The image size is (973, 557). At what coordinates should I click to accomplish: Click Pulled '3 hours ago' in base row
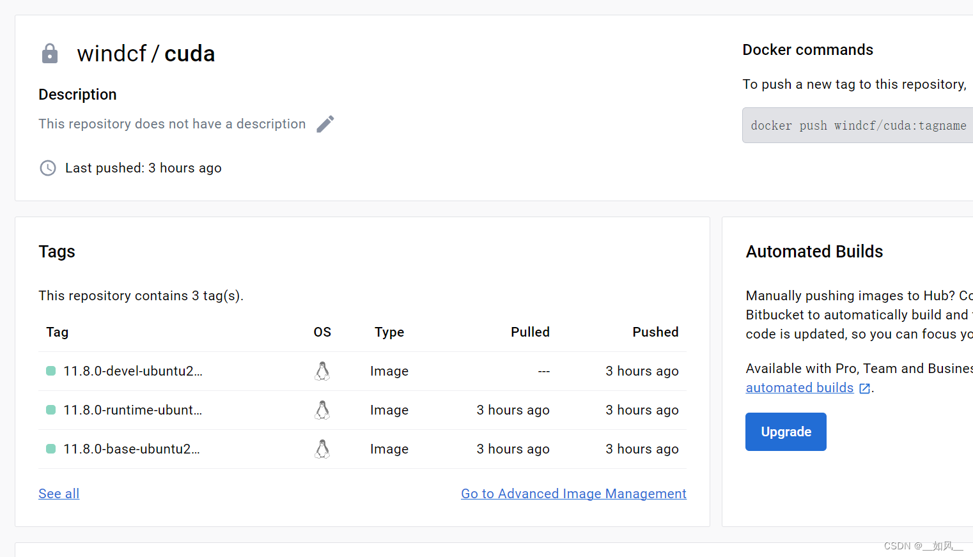coord(513,449)
